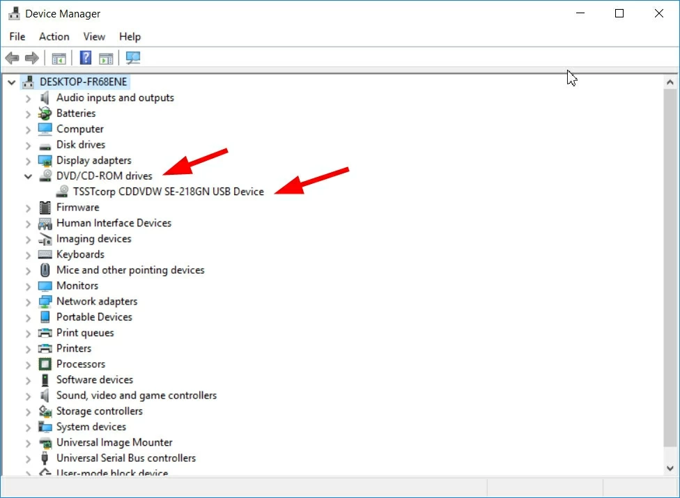Viewport: 680px width, 498px height.
Task: Click the Print queues printer icon
Action: (x=45, y=333)
